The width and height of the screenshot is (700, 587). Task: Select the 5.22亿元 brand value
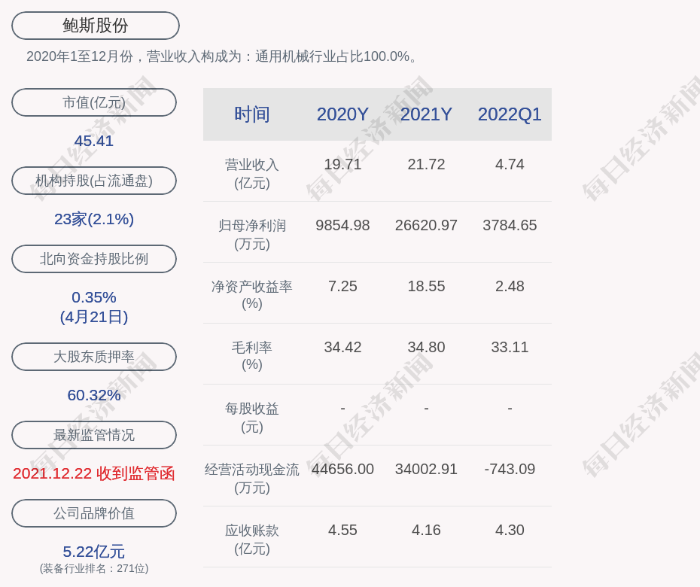click(94, 552)
